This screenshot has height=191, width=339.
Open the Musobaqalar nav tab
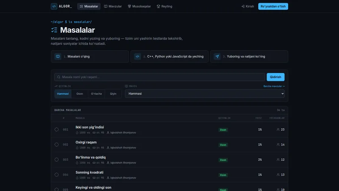click(x=139, y=6)
